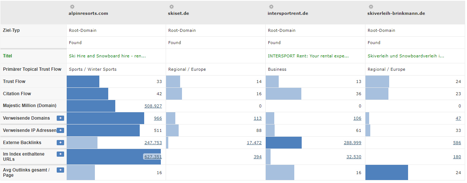
Task: Expand the Externe Backlinks row
Action: pyautogui.click(x=60, y=143)
